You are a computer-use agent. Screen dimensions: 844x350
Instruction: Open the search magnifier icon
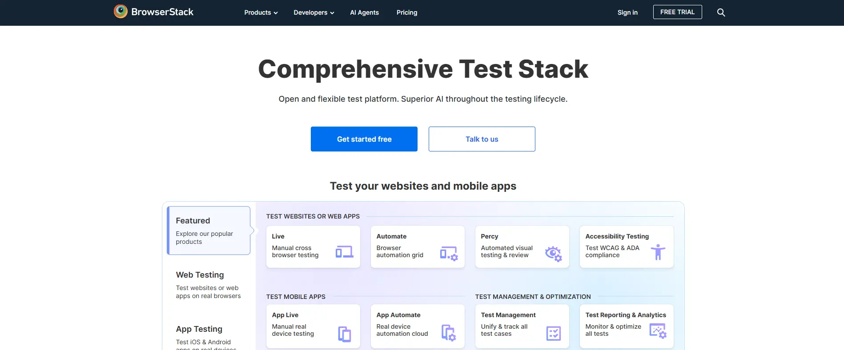coord(721,12)
